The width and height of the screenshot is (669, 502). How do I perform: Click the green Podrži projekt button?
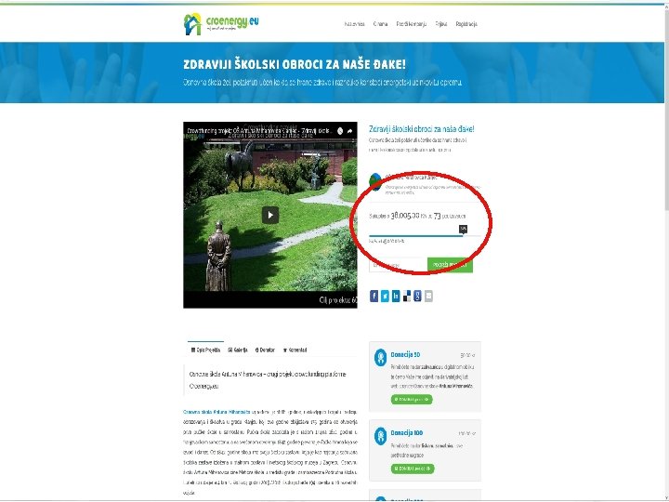pyautogui.click(x=450, y=265)
